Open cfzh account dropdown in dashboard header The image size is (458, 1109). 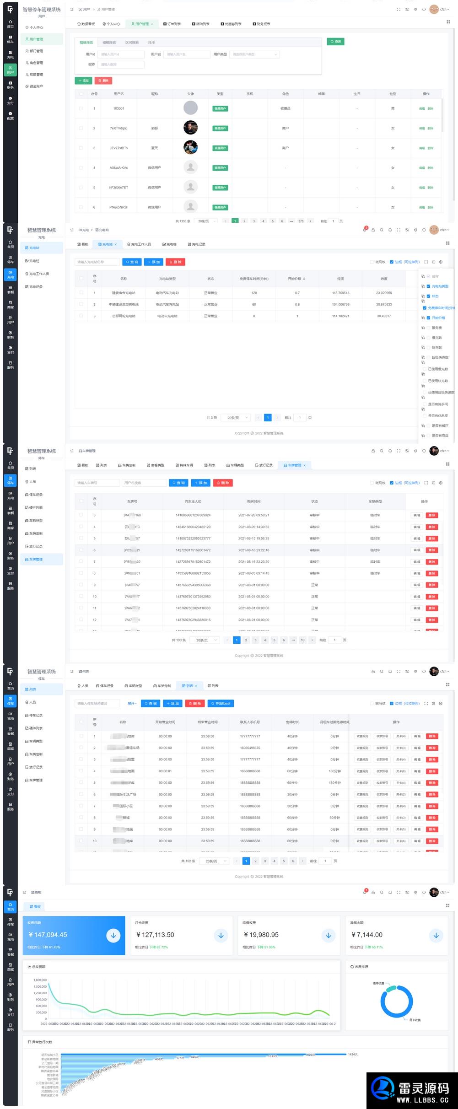point(445,893)
